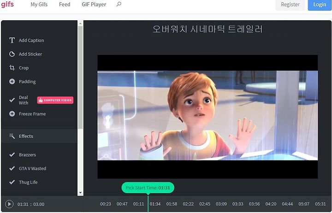Viewport: 332px width, 213px height.
Task: Jump timeline to 04:20
Action: (271, 204)
